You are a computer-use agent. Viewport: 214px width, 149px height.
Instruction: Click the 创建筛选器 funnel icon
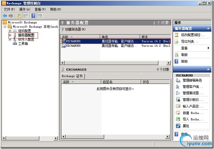click(62, 29)
